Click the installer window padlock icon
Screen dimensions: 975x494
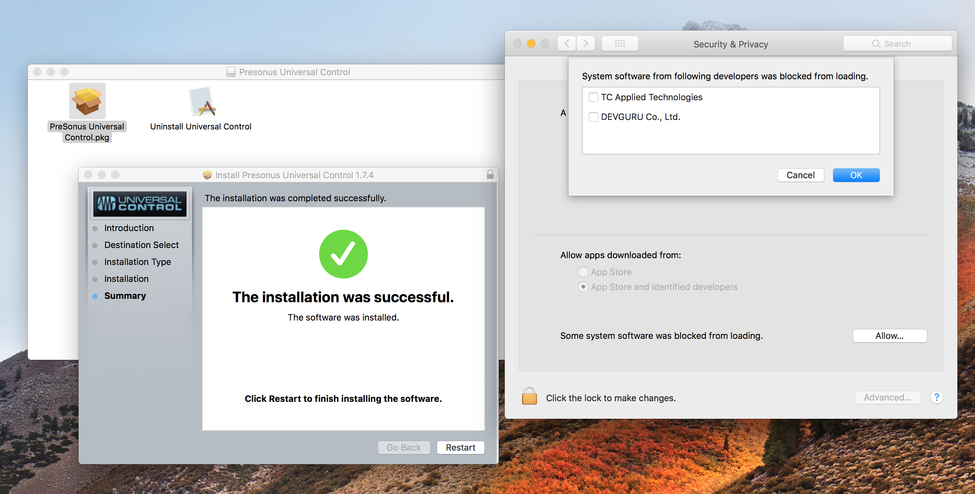490,174
